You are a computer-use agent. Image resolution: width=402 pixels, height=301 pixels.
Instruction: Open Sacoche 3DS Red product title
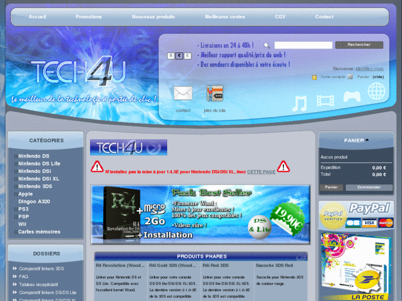click(x=274, y=266)
